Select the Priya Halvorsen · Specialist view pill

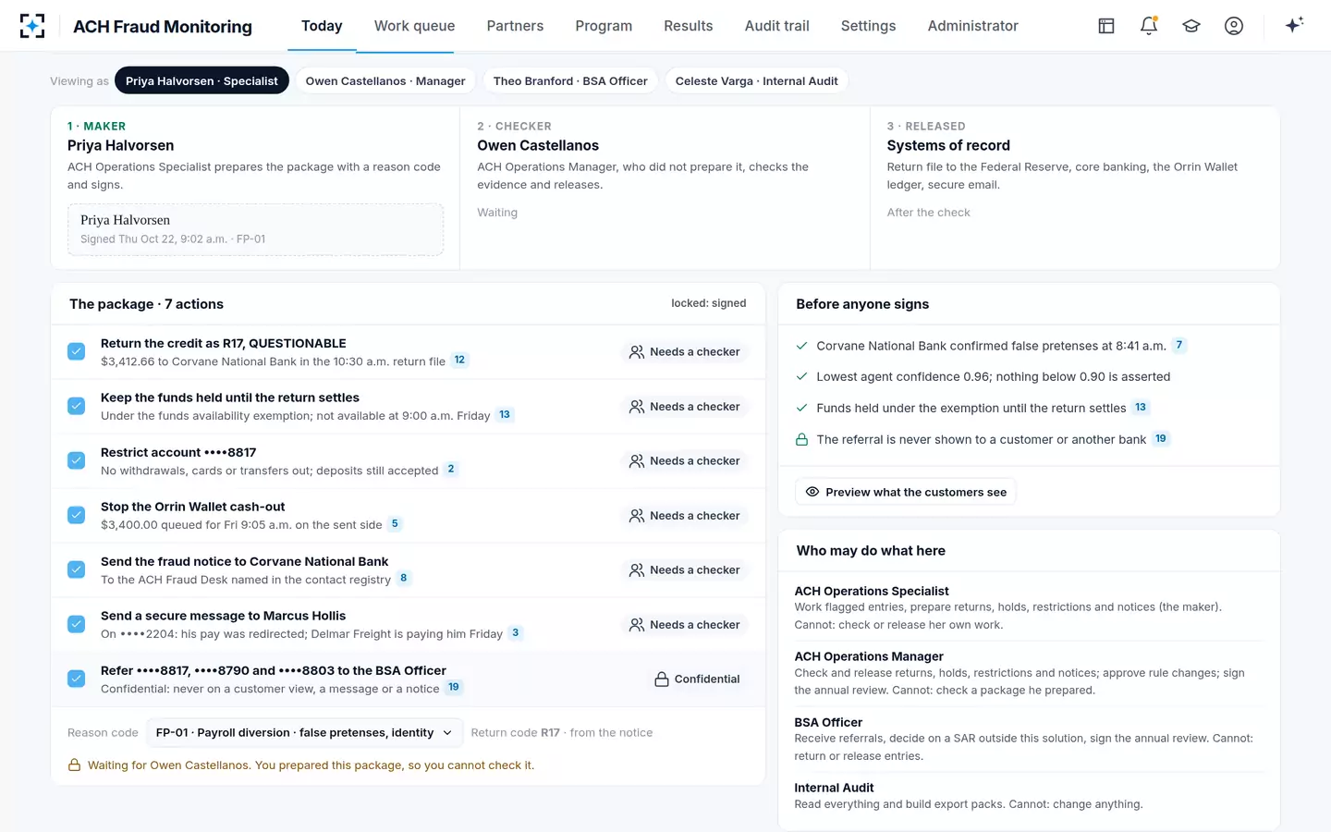point(201,81)
